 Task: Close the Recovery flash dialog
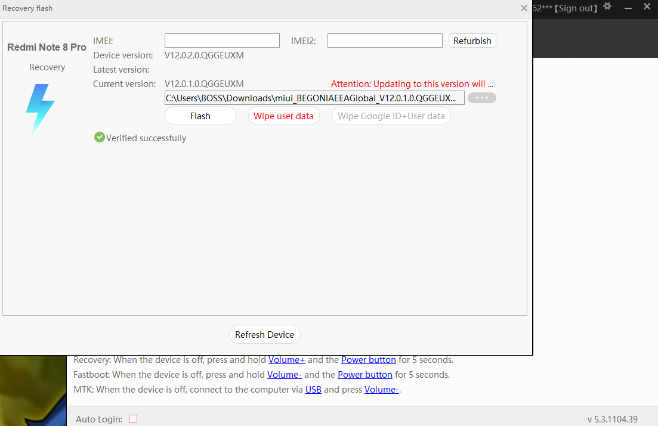coord(524,8)
